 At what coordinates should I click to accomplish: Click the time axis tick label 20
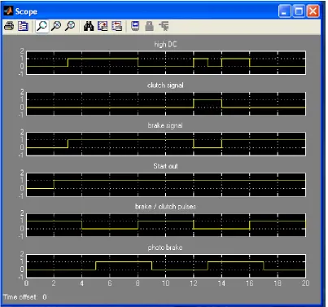(305, 283)
